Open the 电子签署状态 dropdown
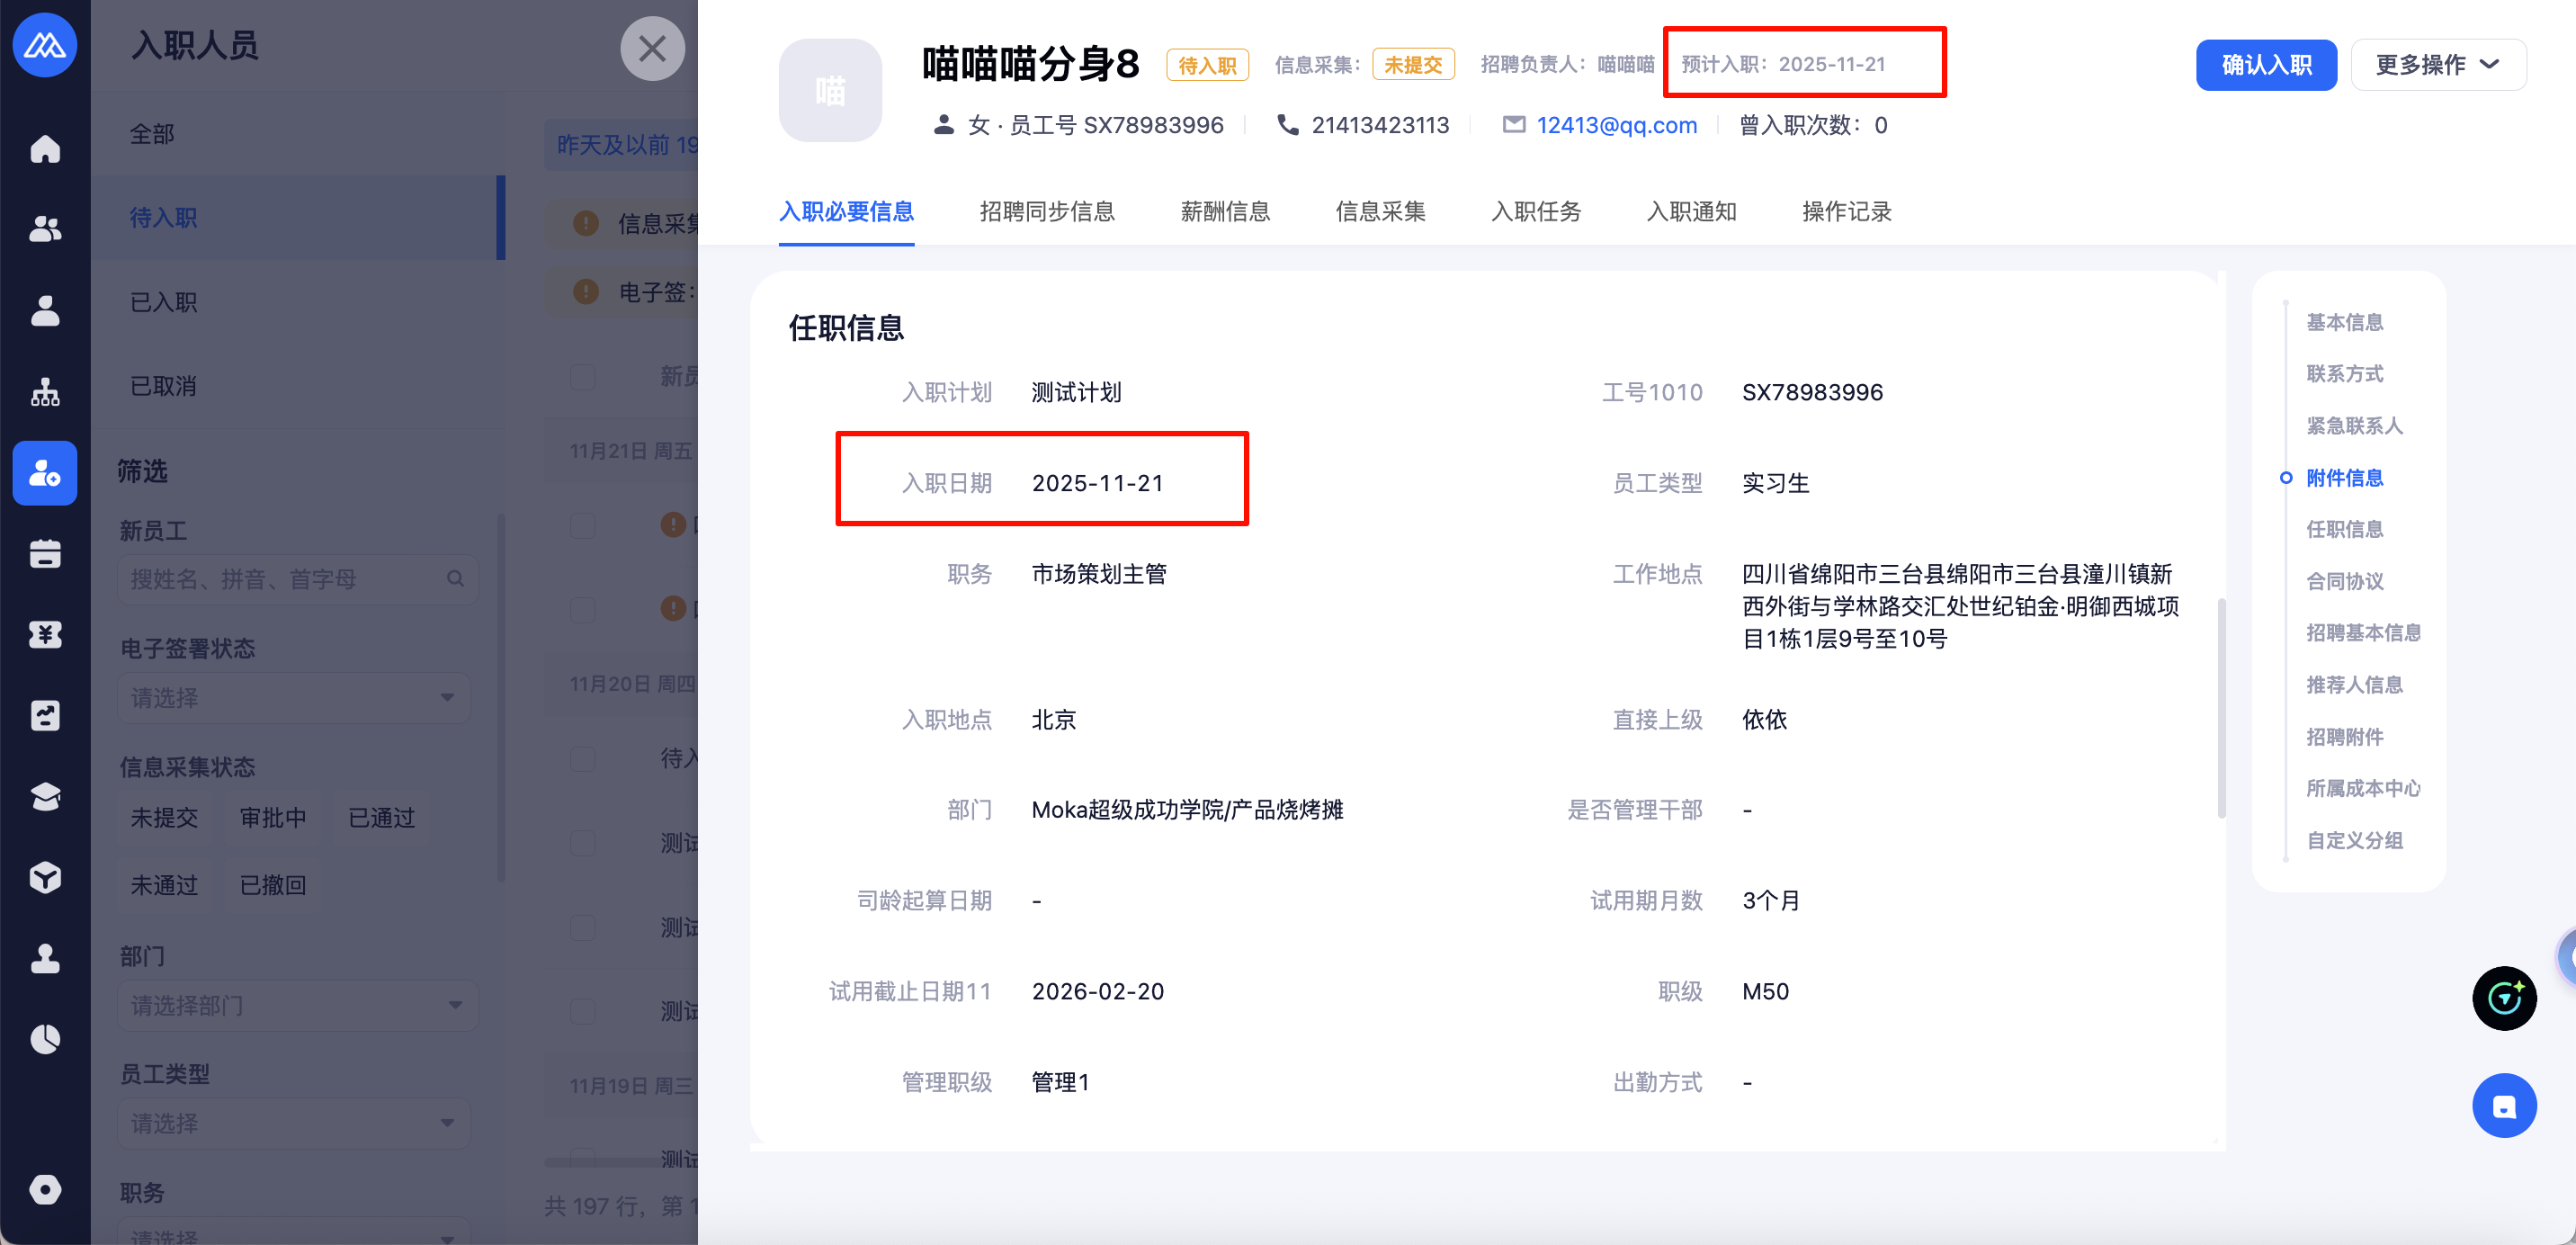 pyautogui.click(x=294, y=698)
